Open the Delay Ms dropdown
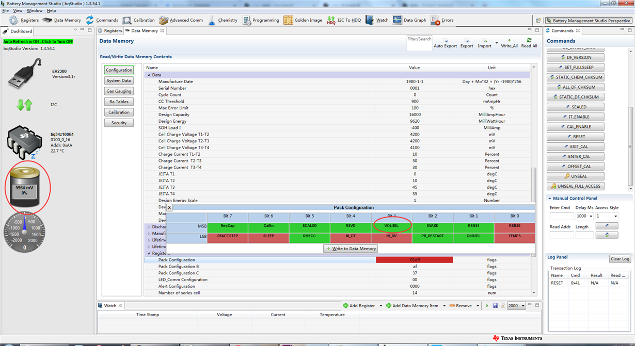635x346 pixels. coord(591,216)
